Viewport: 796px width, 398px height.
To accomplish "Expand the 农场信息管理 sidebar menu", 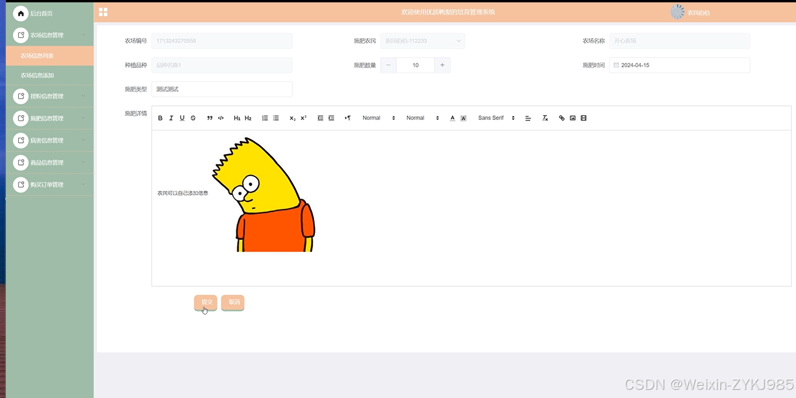I will coord(50,35).
